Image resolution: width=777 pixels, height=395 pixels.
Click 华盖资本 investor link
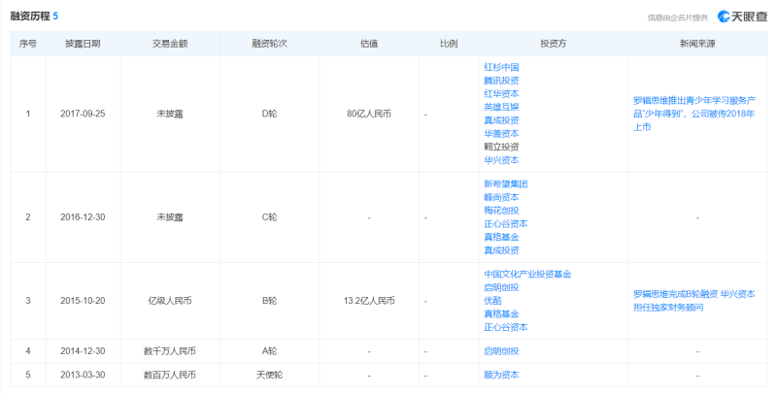(x=501, y=134)
